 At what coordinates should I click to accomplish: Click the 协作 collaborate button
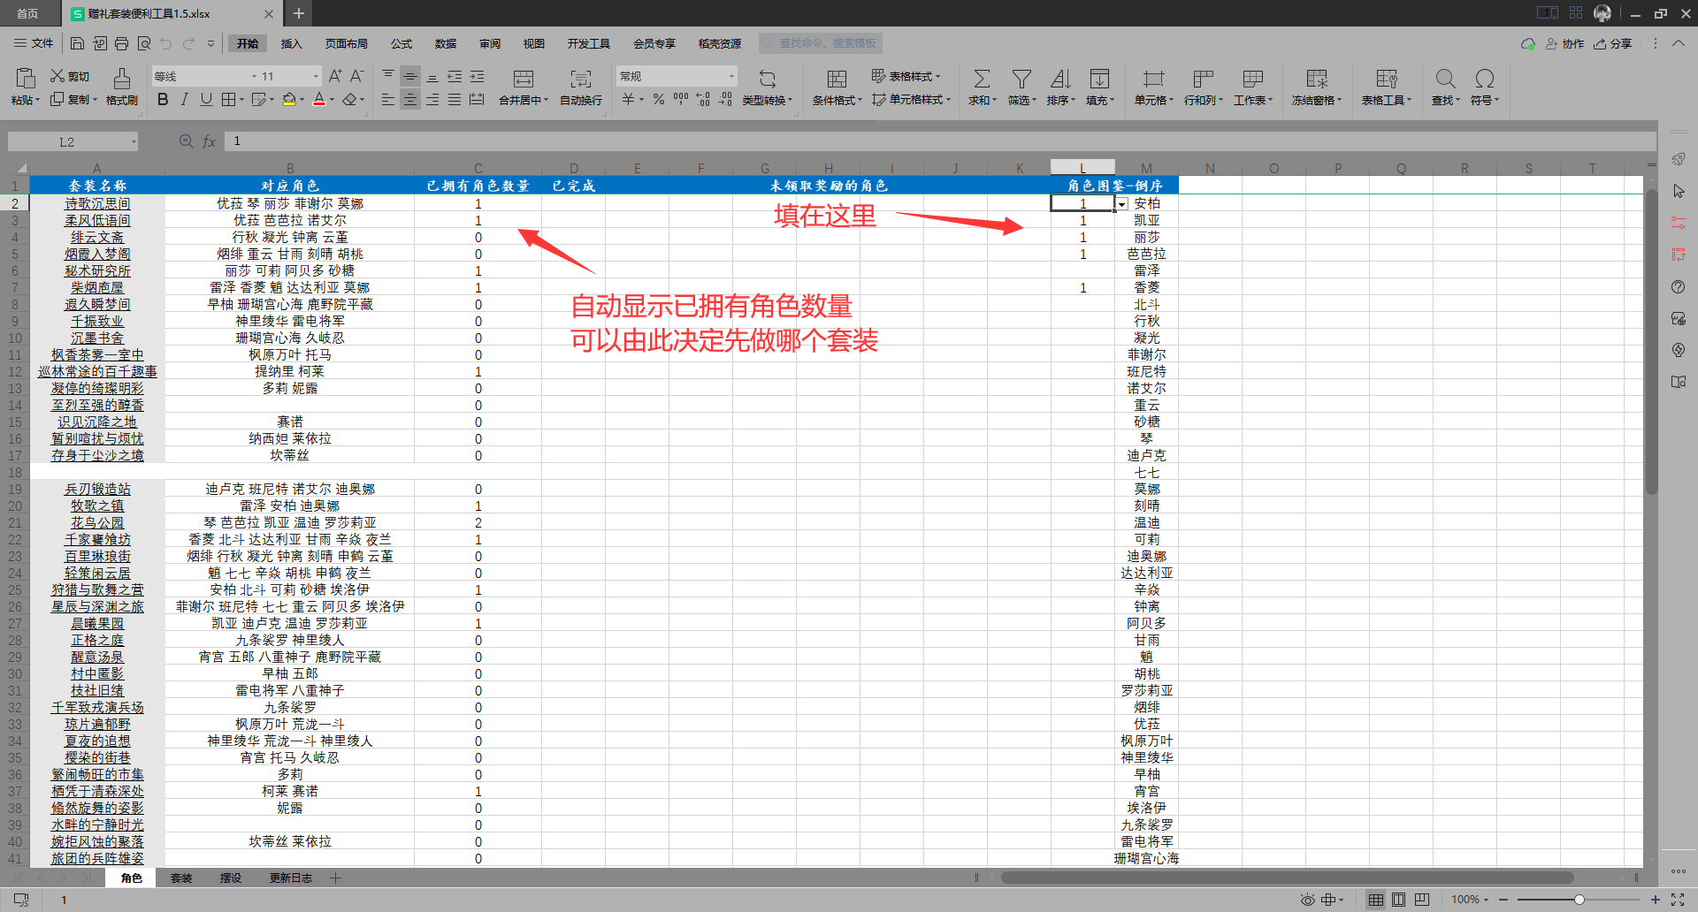tap(1565, 43)
